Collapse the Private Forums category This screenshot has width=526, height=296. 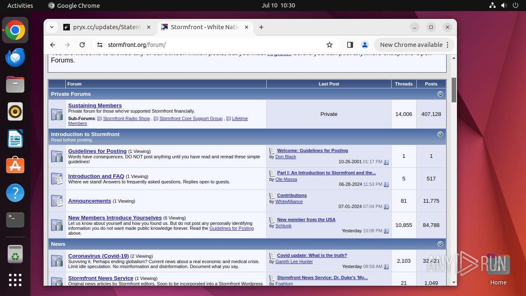coord(440,94)
